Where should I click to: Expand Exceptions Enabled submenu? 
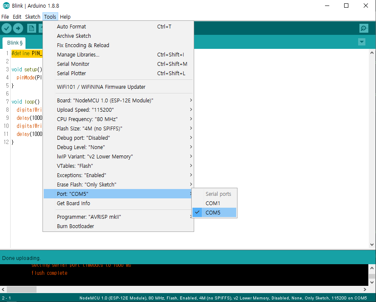(x=118, y=175)
